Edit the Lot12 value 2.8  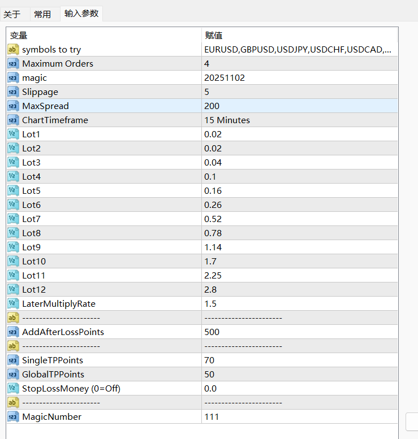tap(299, 289)
